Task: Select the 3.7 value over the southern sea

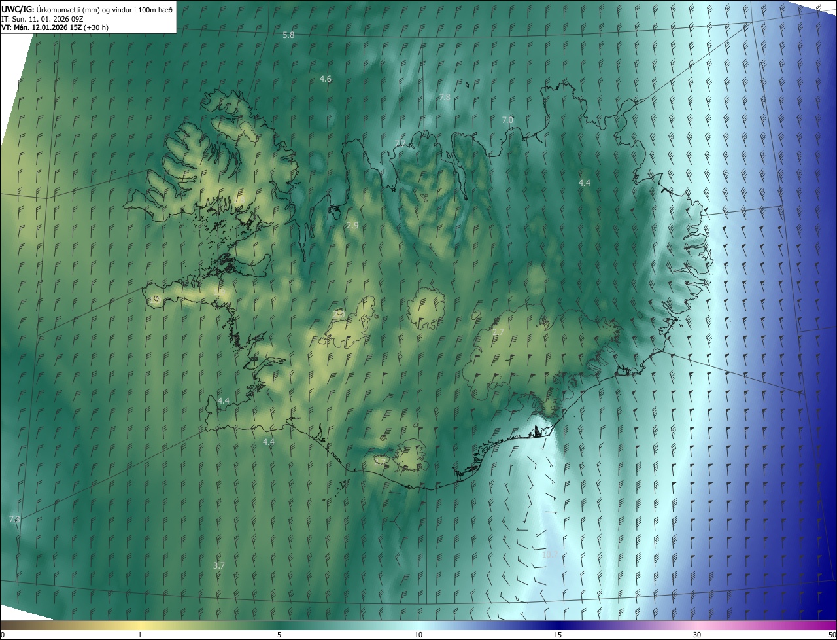Action: (219, 565)
